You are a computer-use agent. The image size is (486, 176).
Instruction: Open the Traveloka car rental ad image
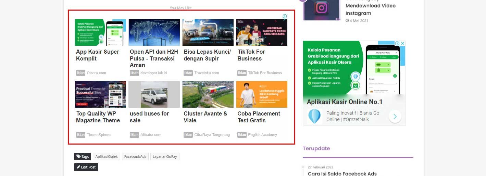coord(208,32)
